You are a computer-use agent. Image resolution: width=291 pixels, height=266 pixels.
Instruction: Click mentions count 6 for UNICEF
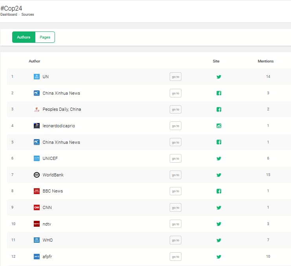[x=268, y=158]
